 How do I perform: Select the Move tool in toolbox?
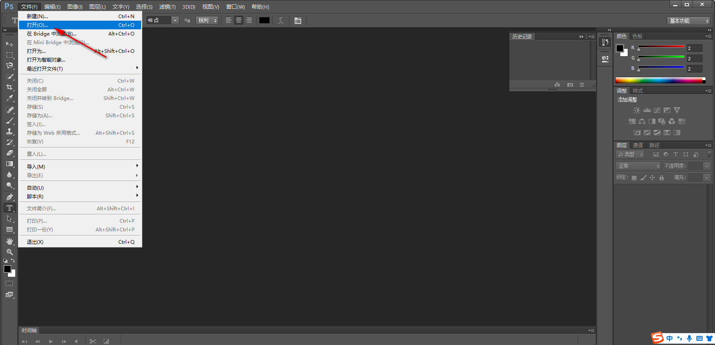[x=10, y=44]
